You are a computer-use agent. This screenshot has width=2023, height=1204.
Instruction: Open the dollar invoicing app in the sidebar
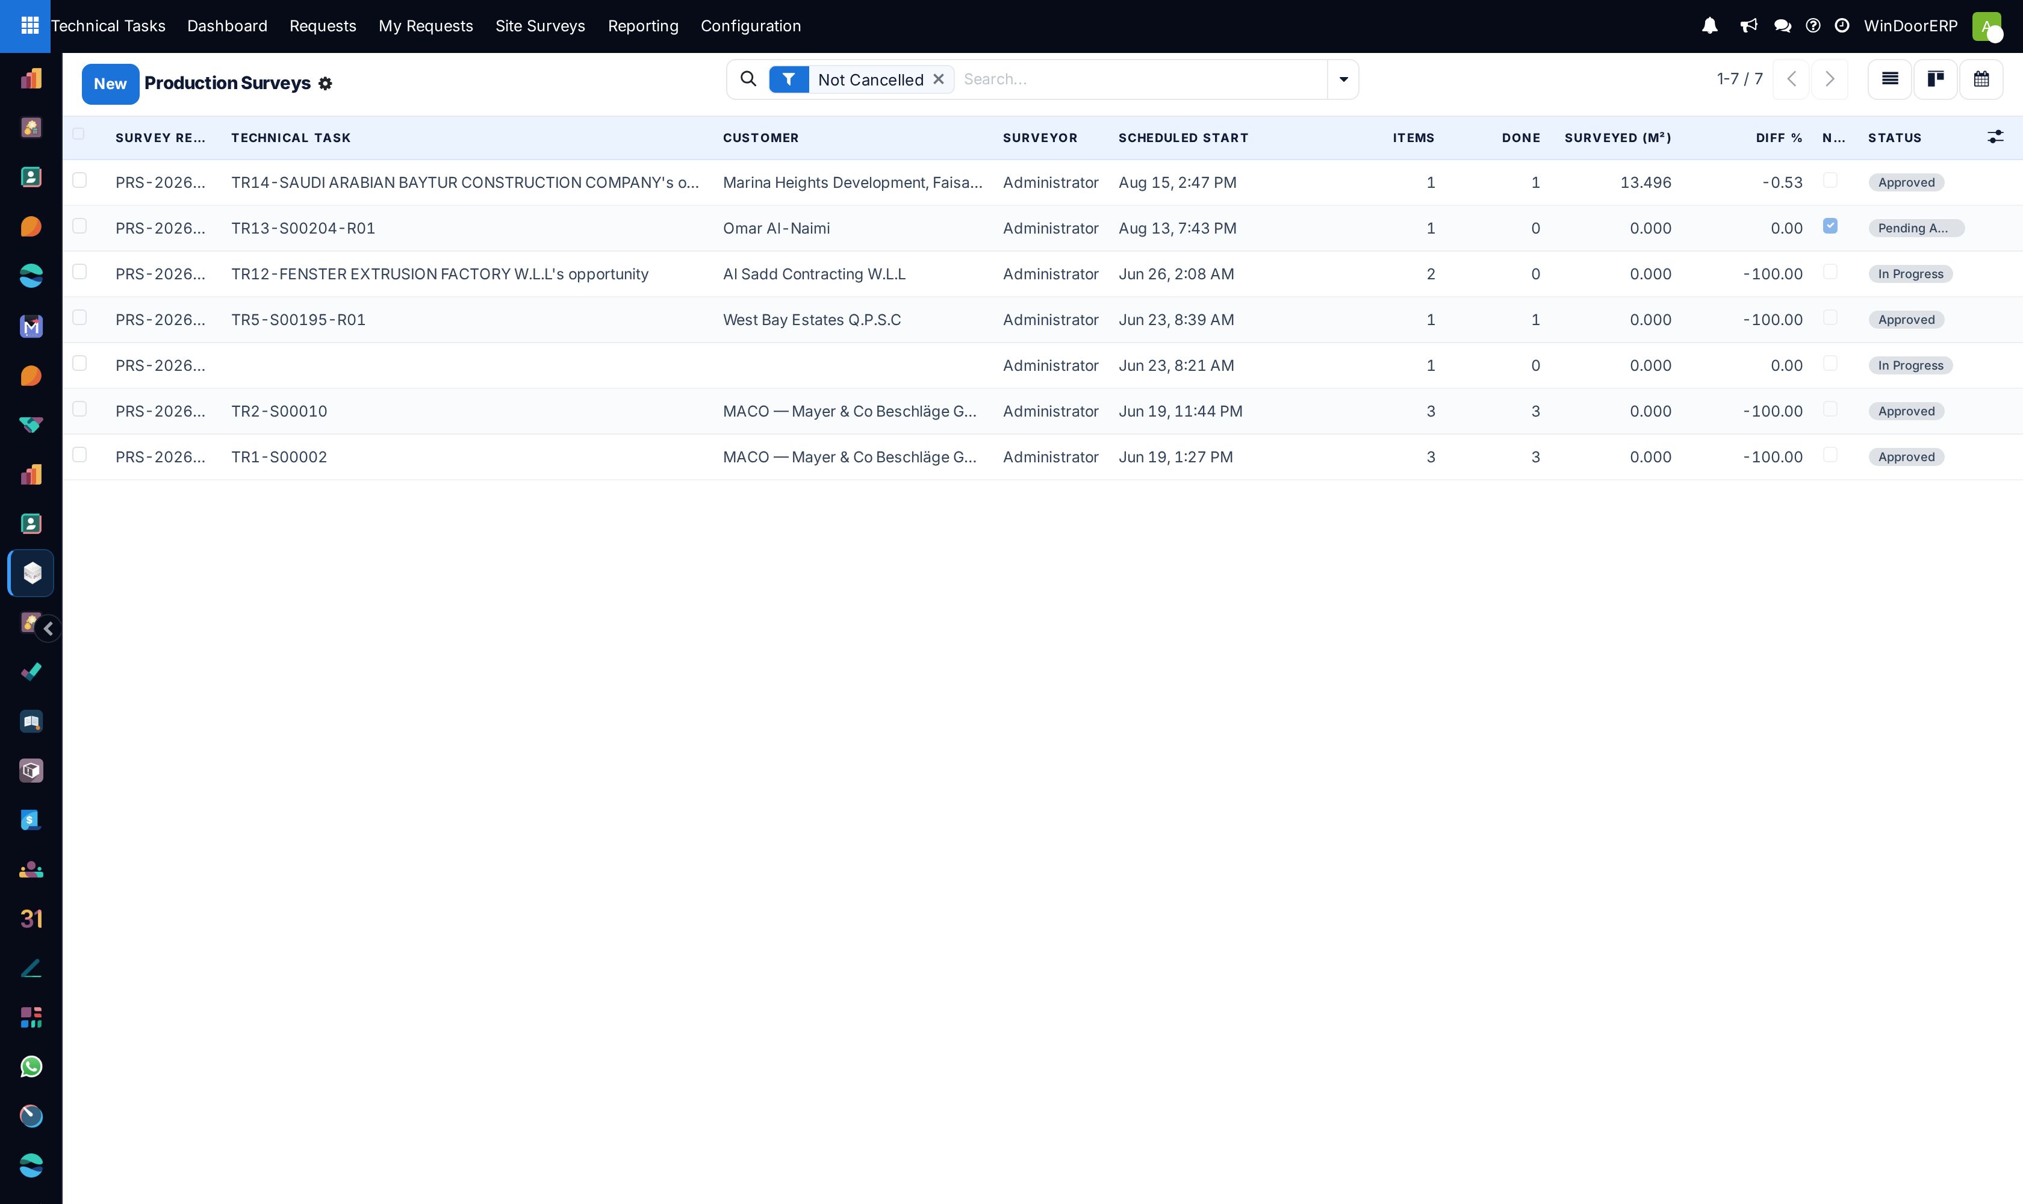[x=31, y=821]
